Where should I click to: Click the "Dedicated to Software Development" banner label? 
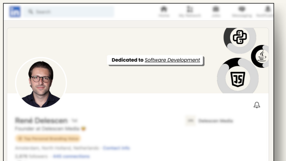point(156,60)
